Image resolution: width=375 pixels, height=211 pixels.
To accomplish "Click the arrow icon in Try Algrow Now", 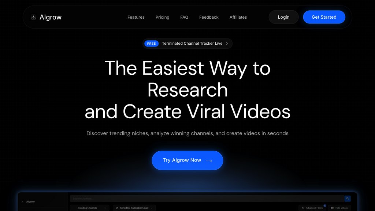I will [209, 160].
